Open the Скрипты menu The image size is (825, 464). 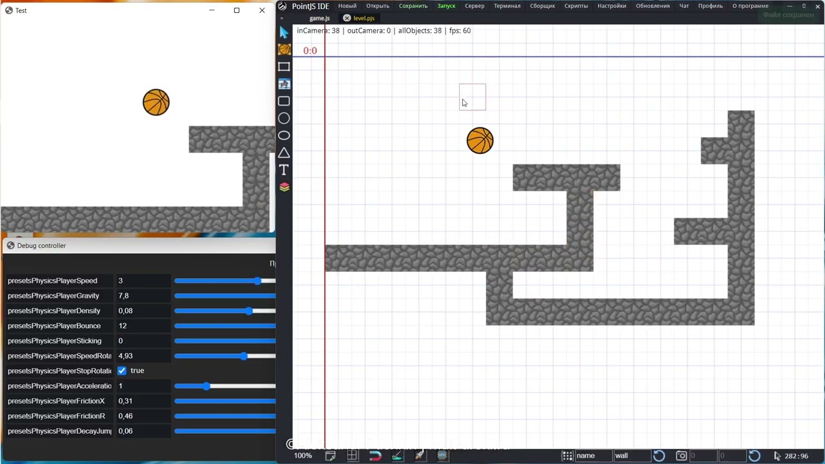[576, 6]
